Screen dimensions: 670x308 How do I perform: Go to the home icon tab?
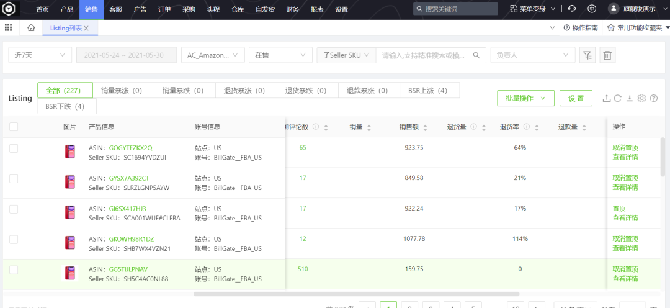coord(31,28)
